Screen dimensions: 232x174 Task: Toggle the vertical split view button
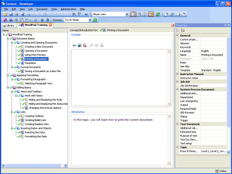tap(144, 14)
